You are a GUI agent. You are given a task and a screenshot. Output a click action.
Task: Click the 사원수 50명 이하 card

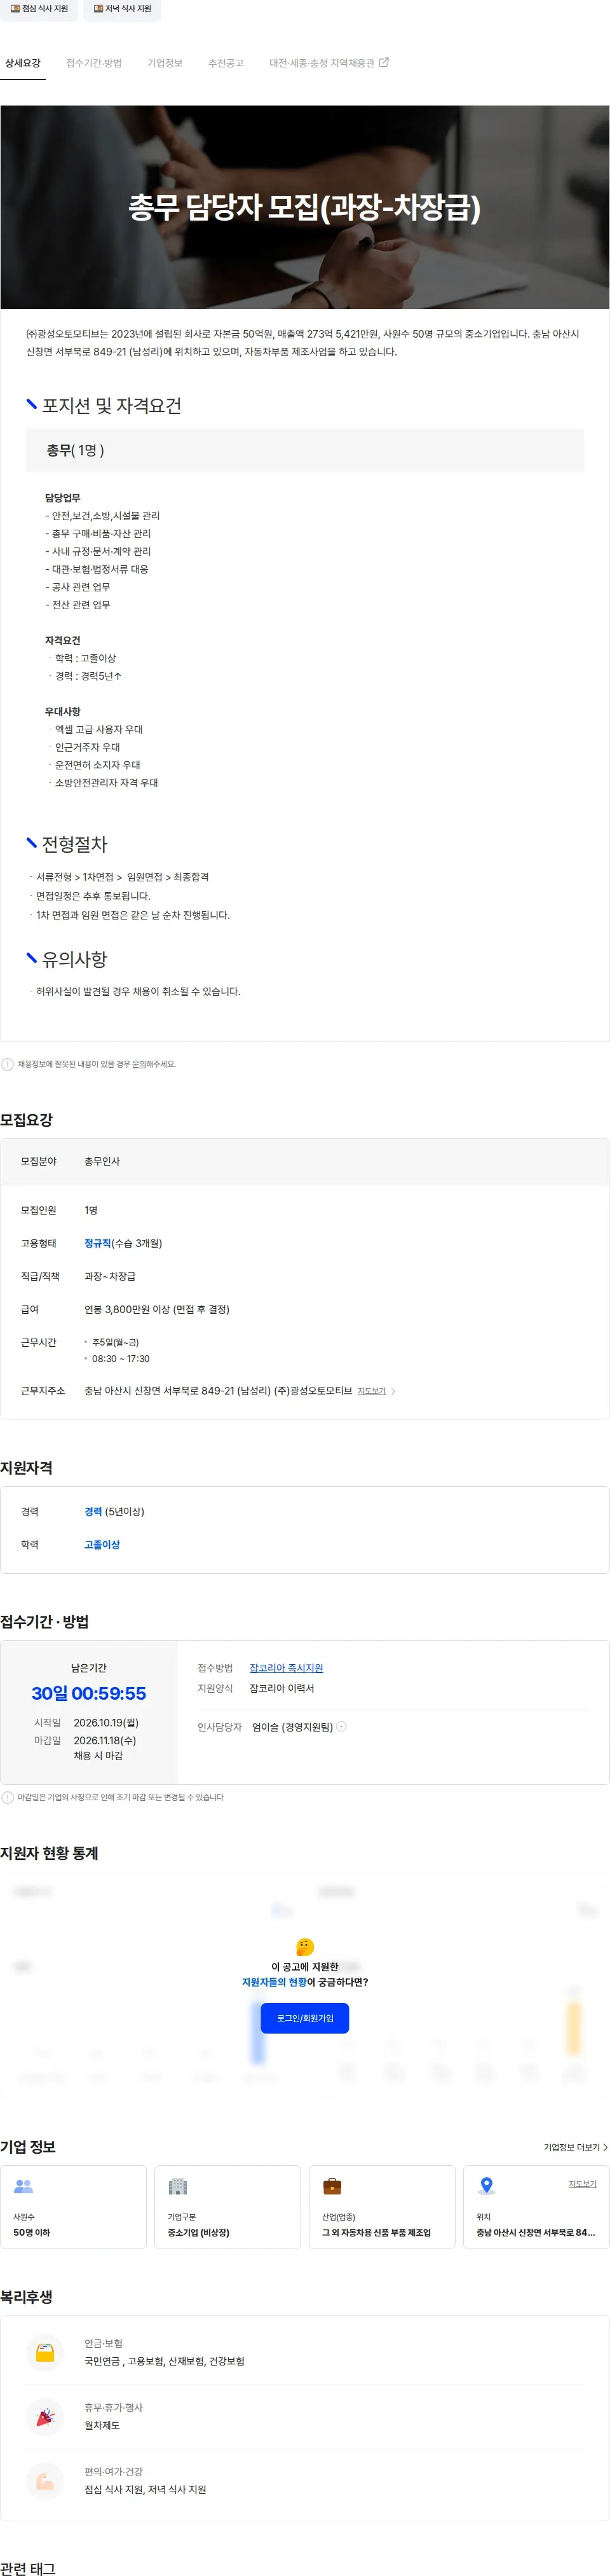pos(73,2207)
